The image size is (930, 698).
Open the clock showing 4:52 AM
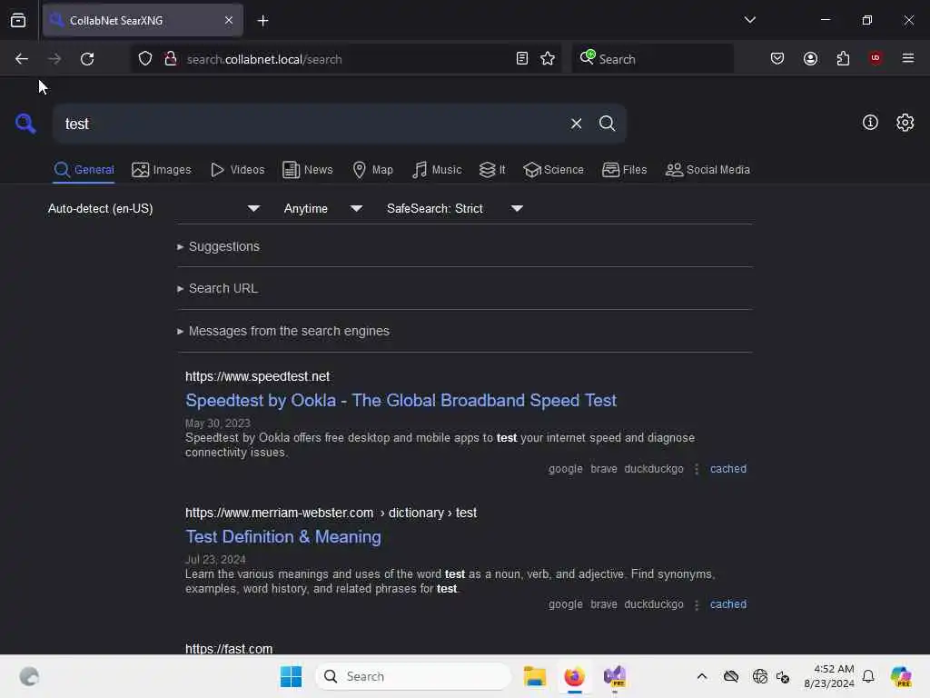click(x=828, y=676)
